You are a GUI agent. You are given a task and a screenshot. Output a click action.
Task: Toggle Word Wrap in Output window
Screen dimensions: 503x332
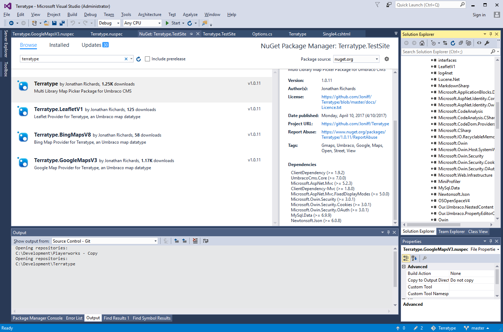click(x=206, y=241)
